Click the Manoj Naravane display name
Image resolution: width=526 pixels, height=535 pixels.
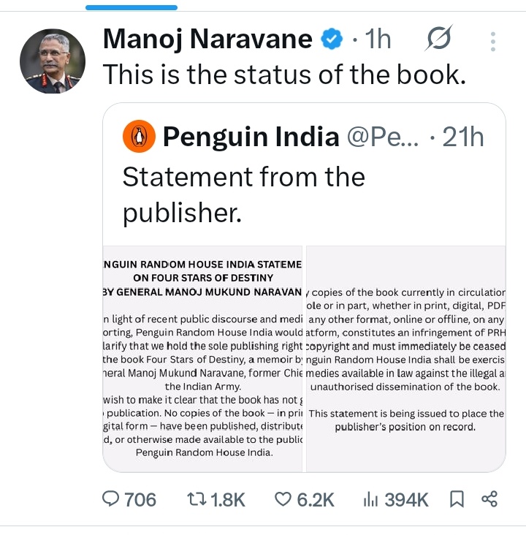207,39
